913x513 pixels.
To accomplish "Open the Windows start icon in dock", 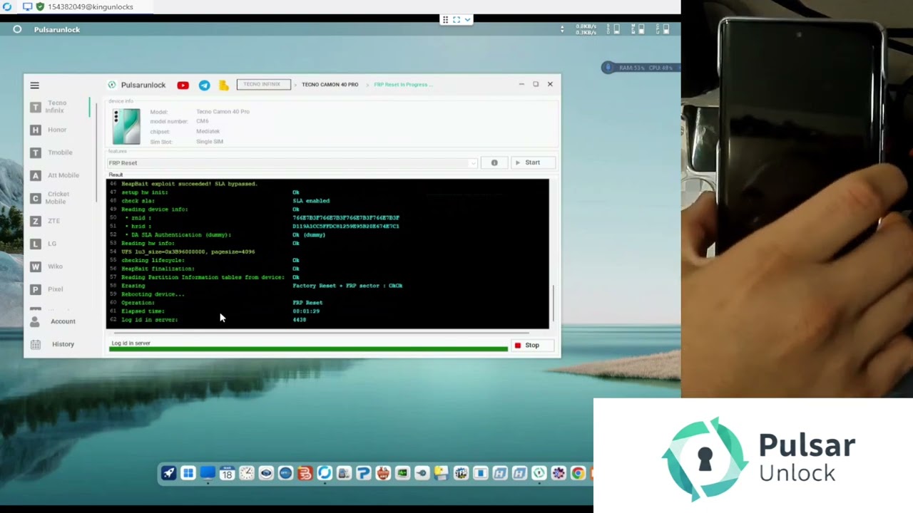I will [188, 473].
